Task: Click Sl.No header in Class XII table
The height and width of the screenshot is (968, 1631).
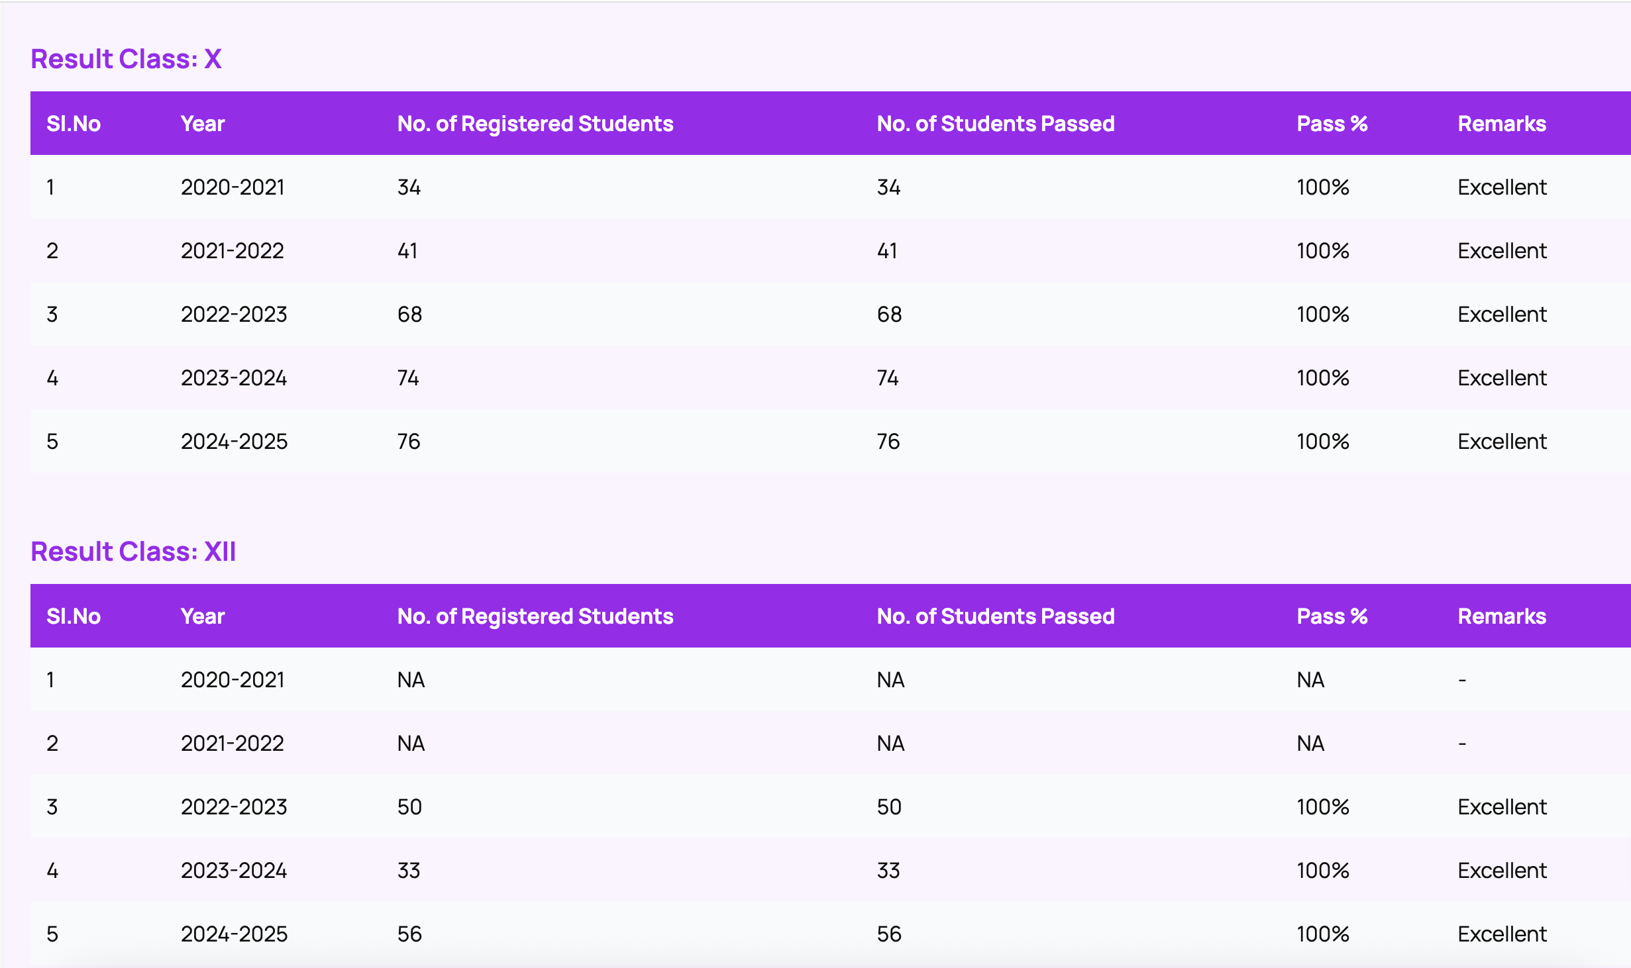Action: pyautogui.click(x=74, y=616)
